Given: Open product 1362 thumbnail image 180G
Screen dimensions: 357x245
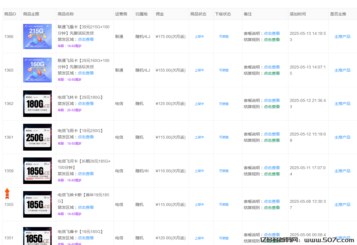Looking at the screenshot, I should (x=37, y=104).
